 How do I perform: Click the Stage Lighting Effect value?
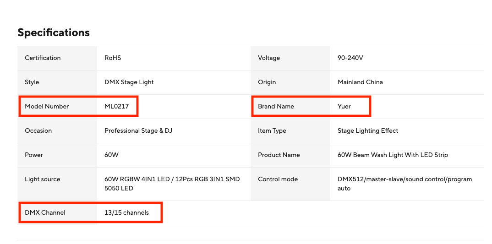tap(368, 130)
